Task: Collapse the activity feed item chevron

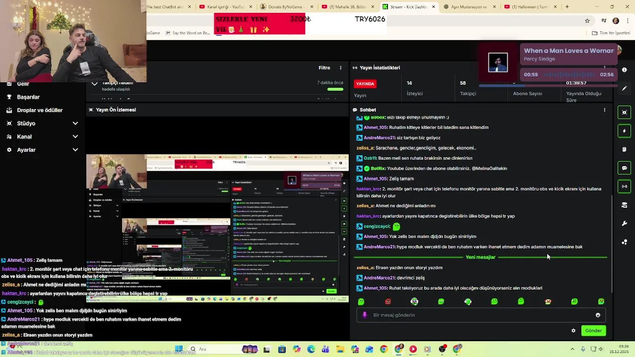Action: point(94,83)
